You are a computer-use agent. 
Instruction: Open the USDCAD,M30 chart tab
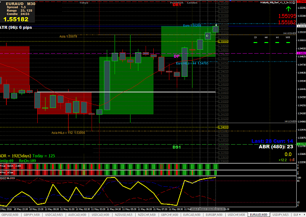coord(100,215)
